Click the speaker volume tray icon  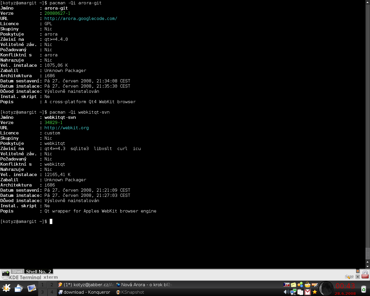coord(286,292)
